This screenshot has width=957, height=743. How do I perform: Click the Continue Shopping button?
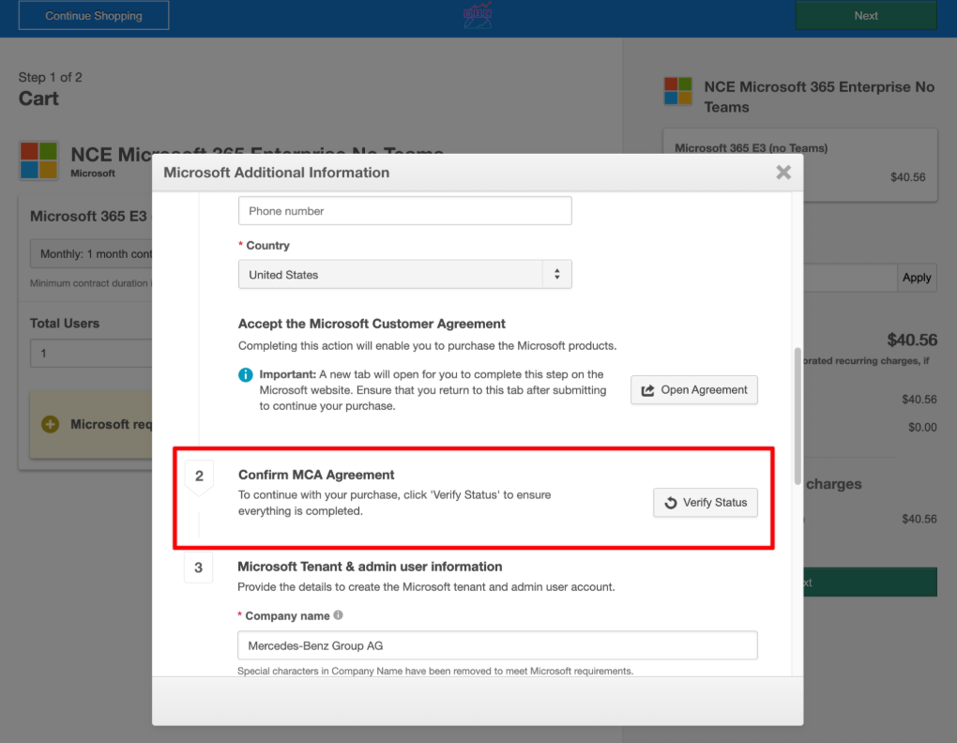click(x=94, y=16)
